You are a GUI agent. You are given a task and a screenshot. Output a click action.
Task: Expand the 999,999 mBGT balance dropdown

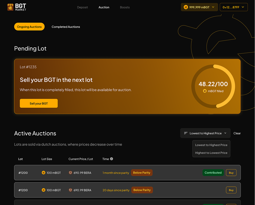coord(199,7)
